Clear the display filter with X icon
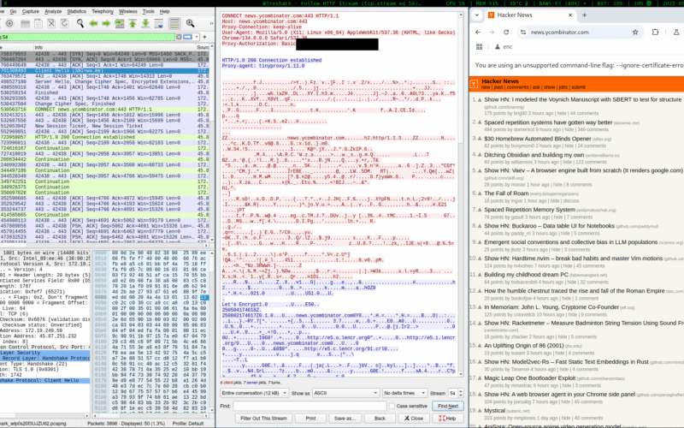Image resolution: width=684 pixels, height=428 pixels. 179,37
